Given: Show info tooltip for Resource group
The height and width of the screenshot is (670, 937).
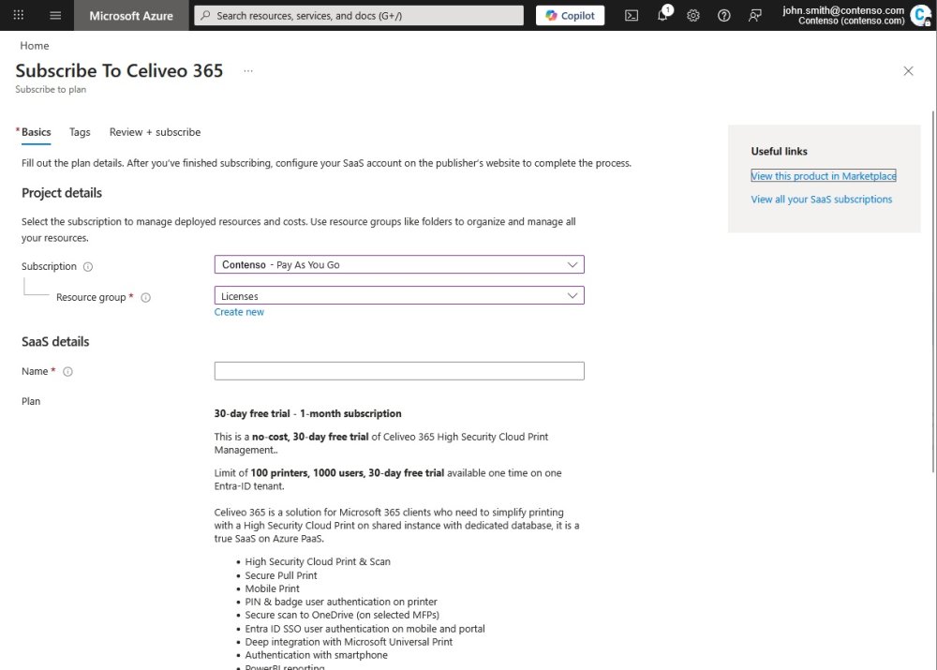Looking at the screenshot, I should (145, 298).
